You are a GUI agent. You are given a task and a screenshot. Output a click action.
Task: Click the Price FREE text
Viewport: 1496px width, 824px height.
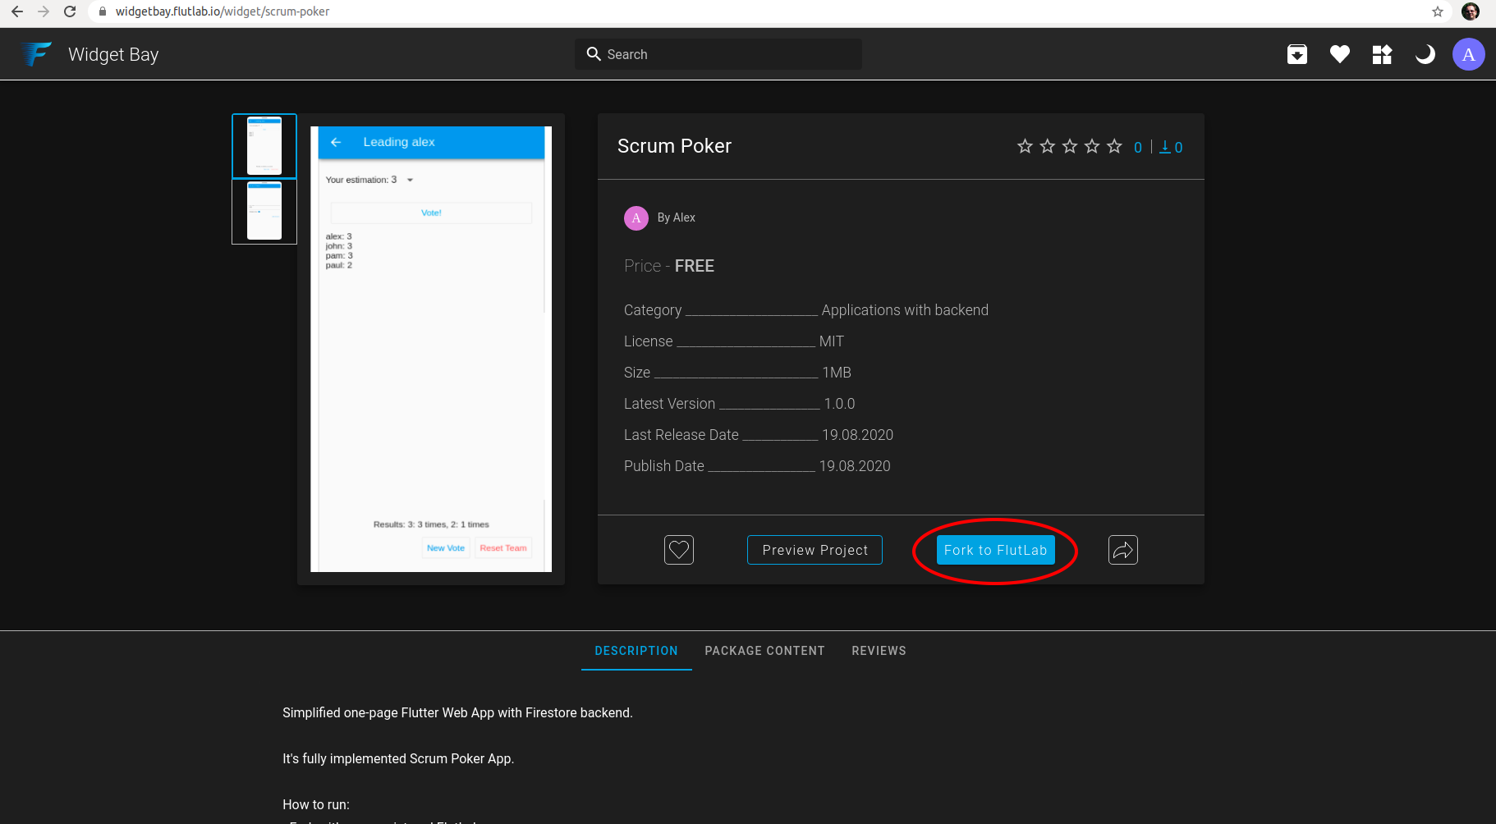tap(669, 266)
